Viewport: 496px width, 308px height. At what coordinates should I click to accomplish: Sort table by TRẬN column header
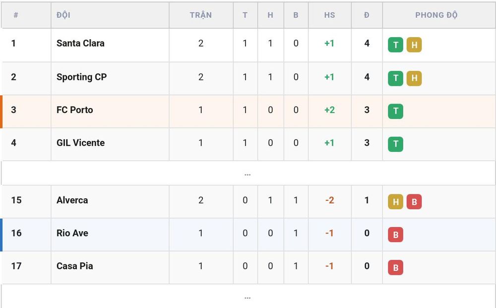(x=201, y=15)
